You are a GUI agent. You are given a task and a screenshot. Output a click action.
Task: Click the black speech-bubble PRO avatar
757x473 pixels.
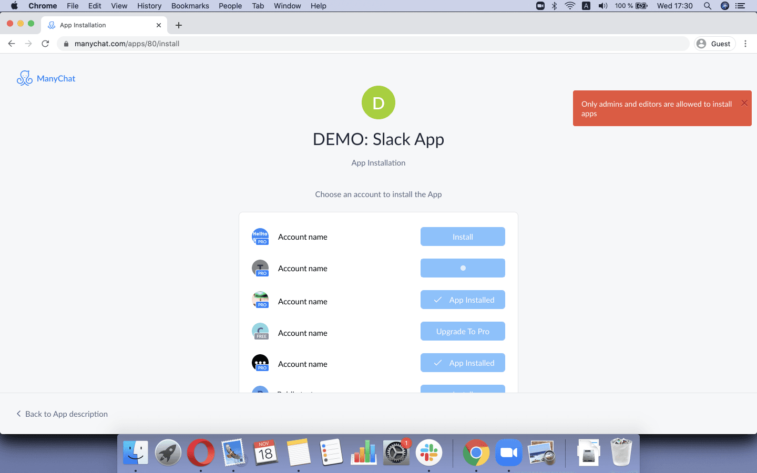pos(260,363)
